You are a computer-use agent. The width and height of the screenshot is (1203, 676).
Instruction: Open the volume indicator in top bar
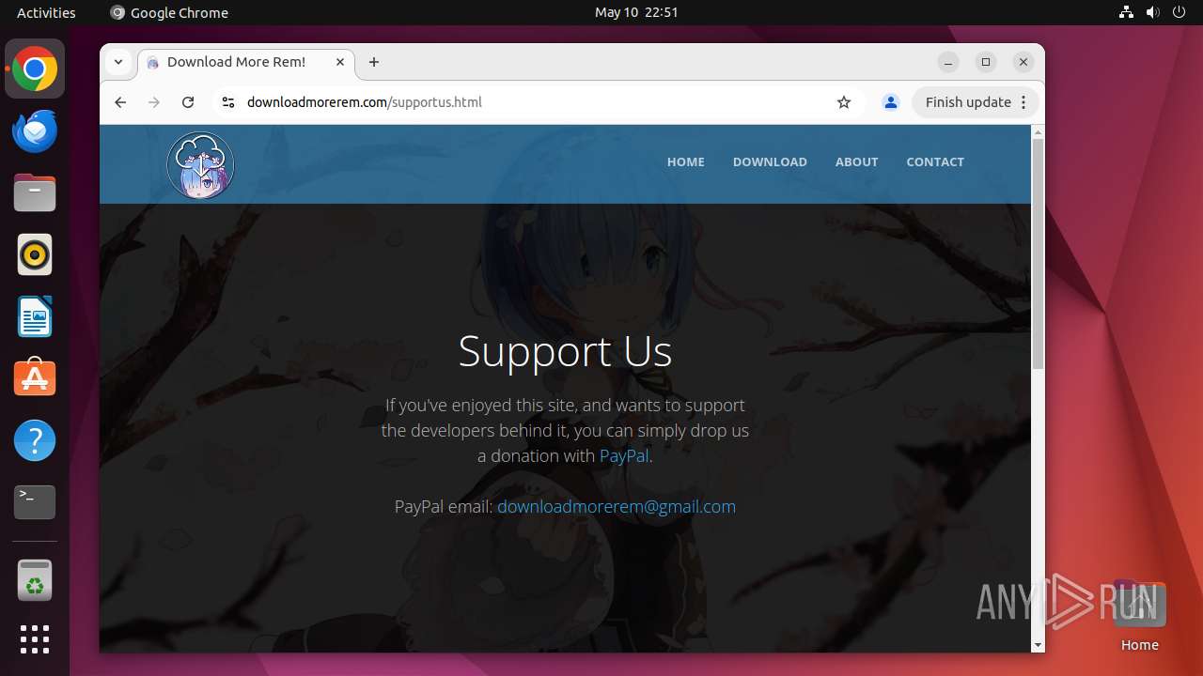pos(1153,12)
